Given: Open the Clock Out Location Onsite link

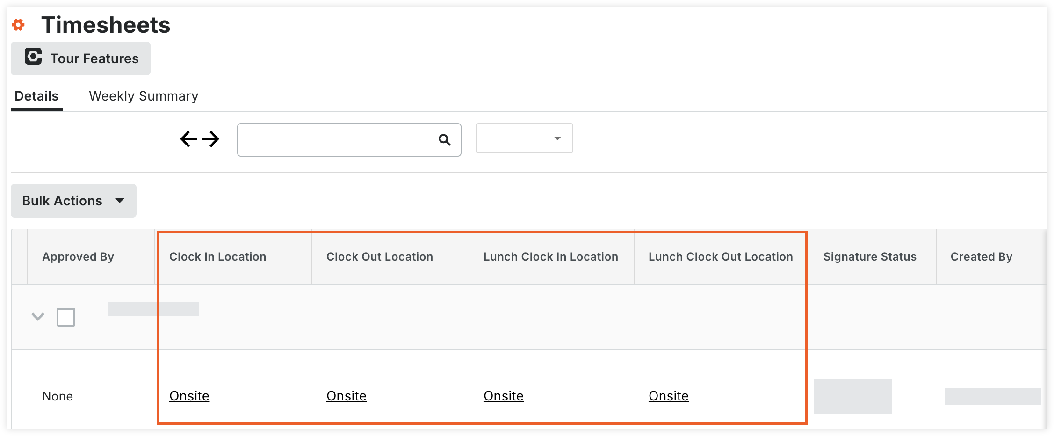Looking at the screenshot, I should coord(347,396).
